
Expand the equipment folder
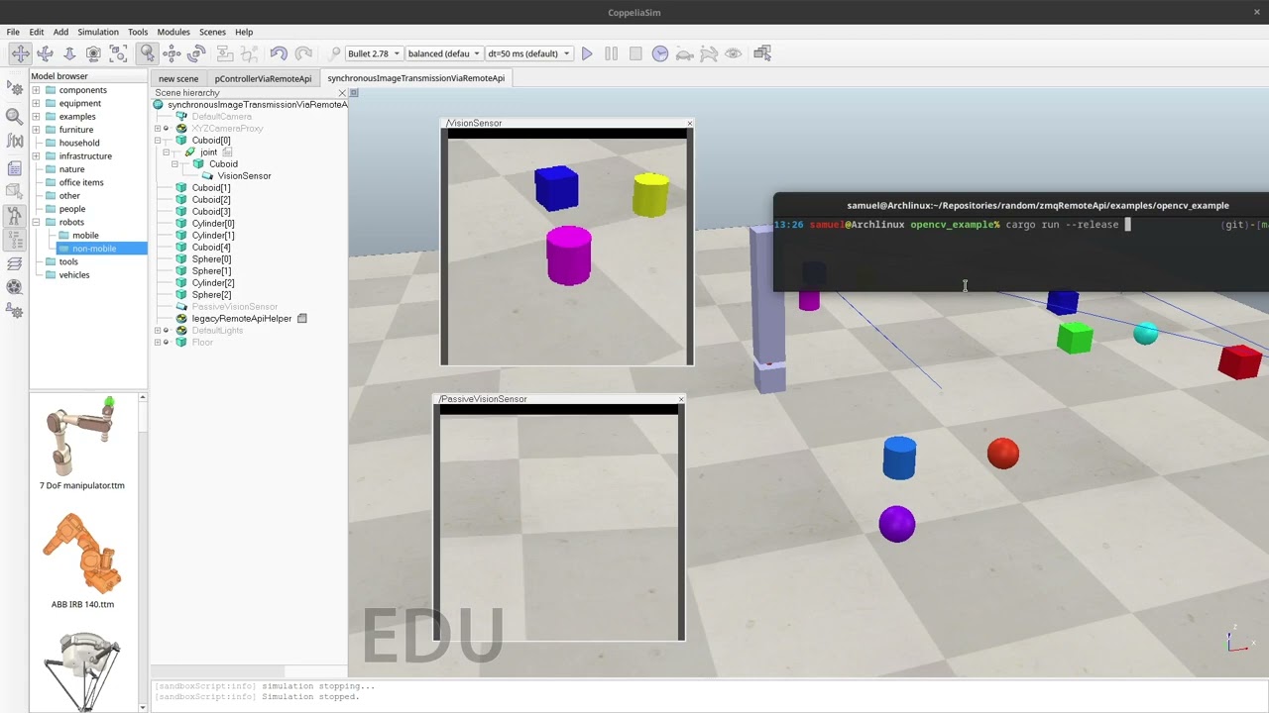pyautogui.click(x=36, y=103)
